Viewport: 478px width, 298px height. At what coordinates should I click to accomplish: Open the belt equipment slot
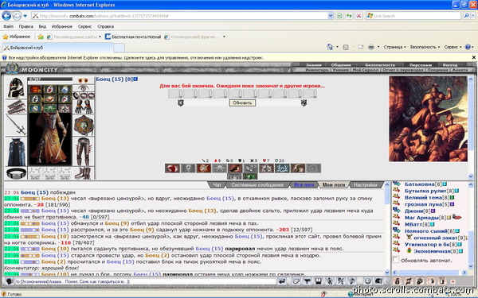click(16, 173)
